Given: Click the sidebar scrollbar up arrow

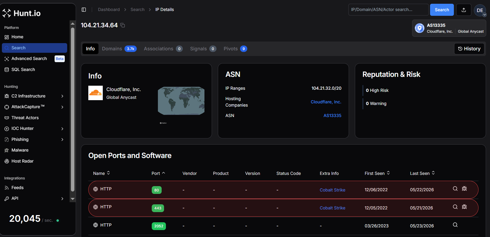Looking at the screenshot, I should (x=73, y=24).
